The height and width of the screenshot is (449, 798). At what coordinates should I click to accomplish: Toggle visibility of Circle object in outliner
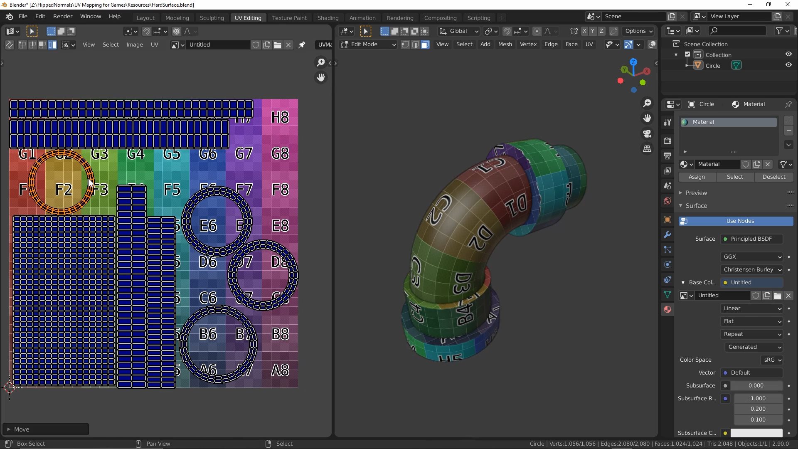pyautogui.click(x=788, y=65)
